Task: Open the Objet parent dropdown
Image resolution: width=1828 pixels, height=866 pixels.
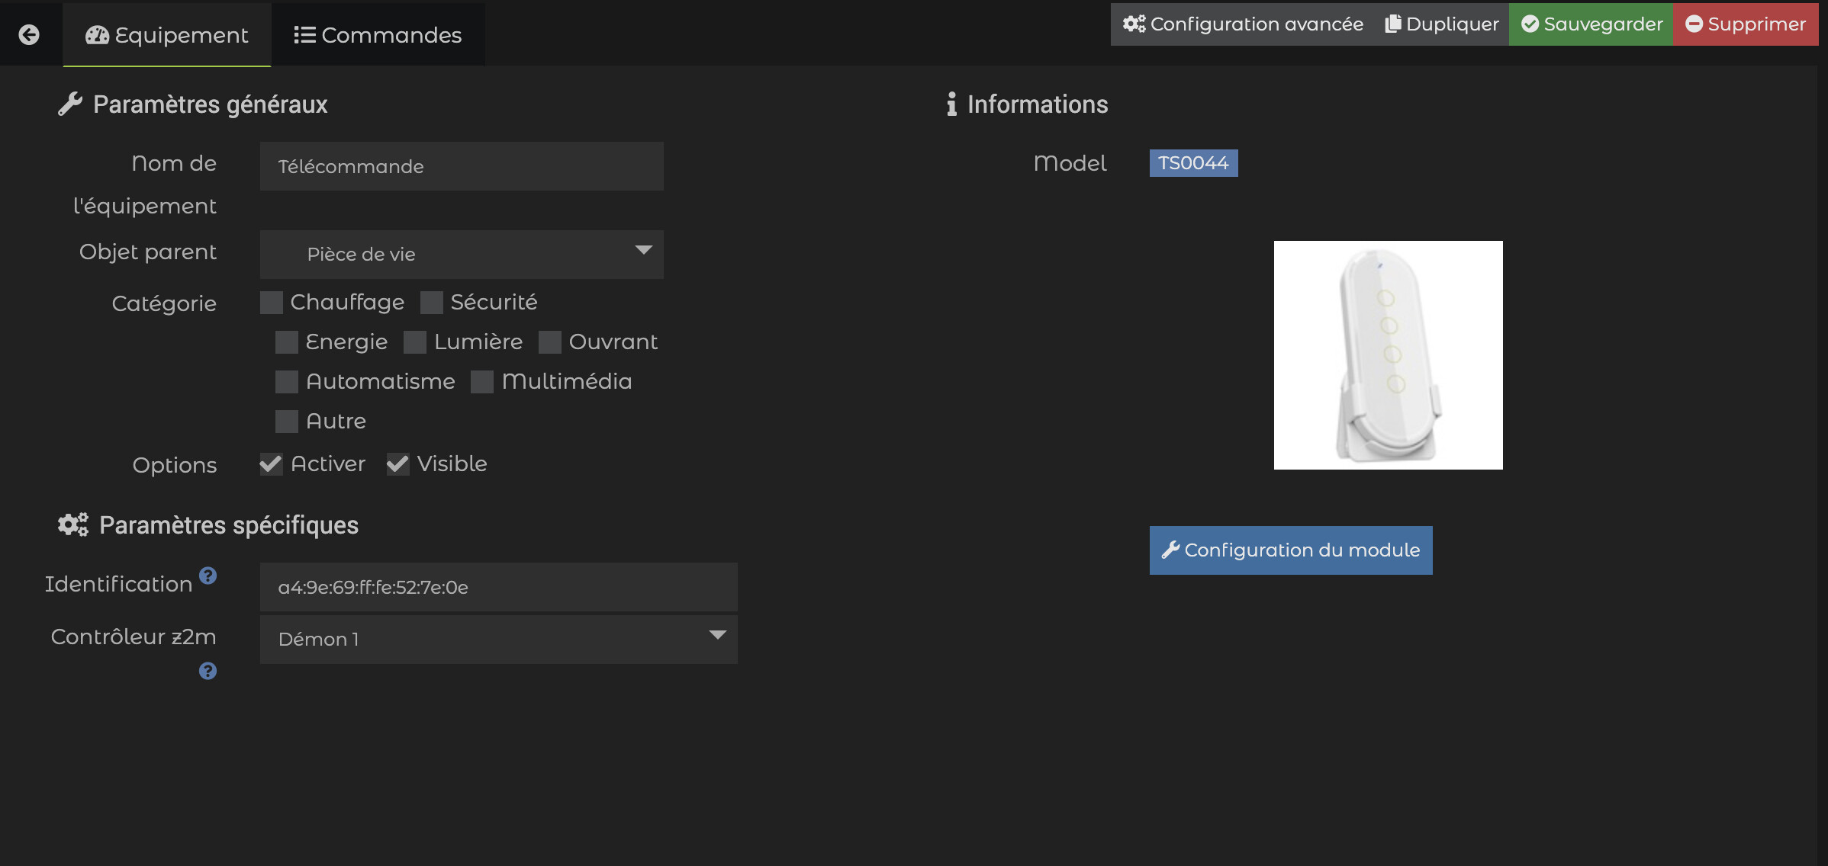Action: [x=462, y=254]
